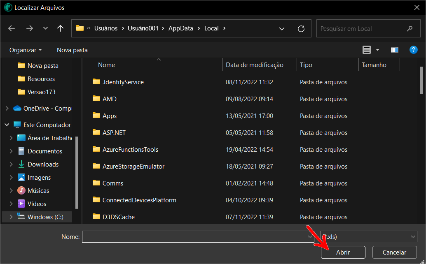Open the help question mark icon
Image resolution: width=426 pixels, height=264 pixels.
tap(414, 50)
